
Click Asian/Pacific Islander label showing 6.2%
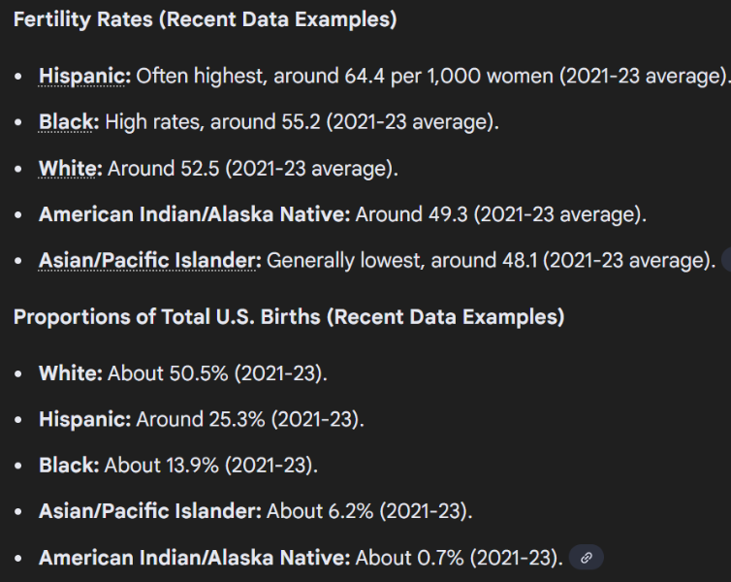tap(149, 511)
